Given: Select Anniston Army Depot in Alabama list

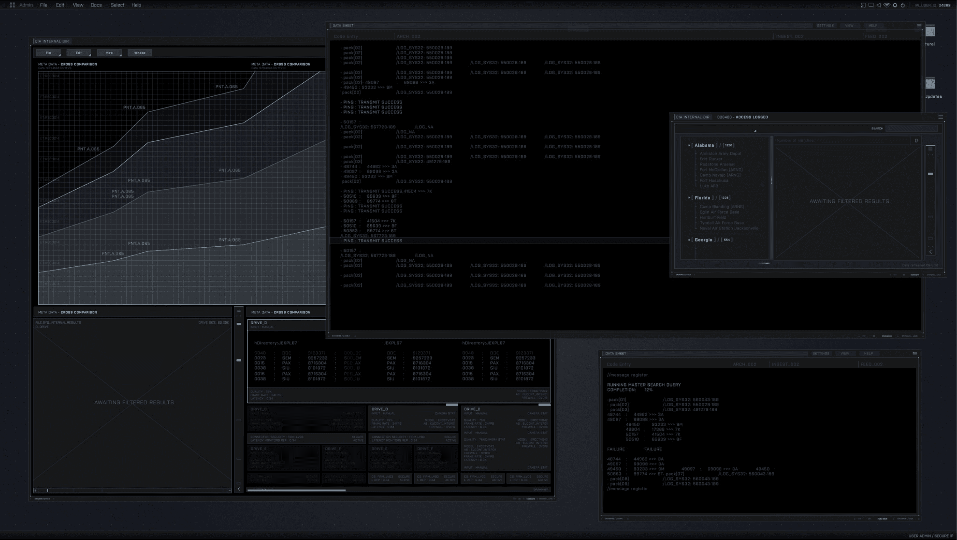Looking at the screenshot, I should 720,154.
